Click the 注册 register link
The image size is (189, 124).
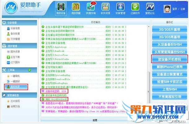(x=182, y=9)
